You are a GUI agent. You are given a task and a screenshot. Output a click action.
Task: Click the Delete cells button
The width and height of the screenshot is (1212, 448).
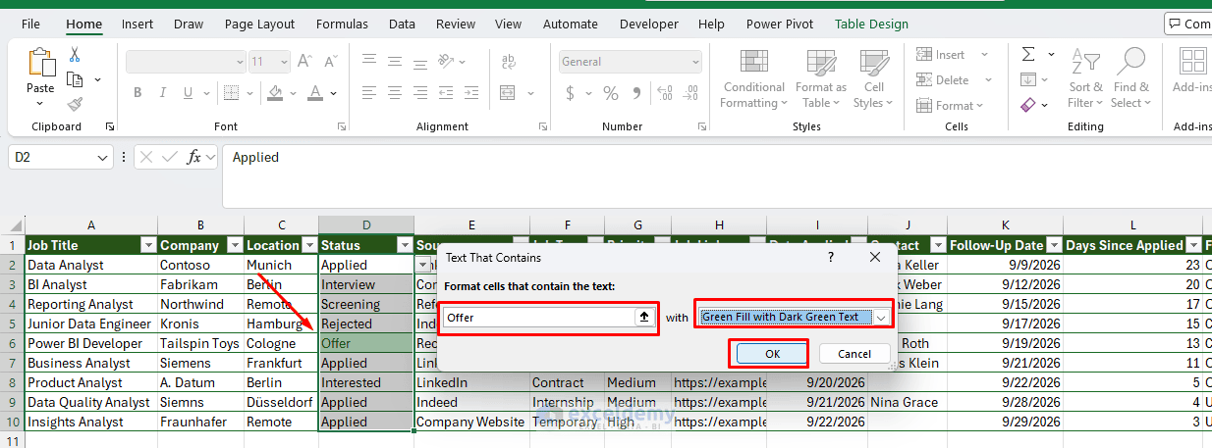point(950,80)
